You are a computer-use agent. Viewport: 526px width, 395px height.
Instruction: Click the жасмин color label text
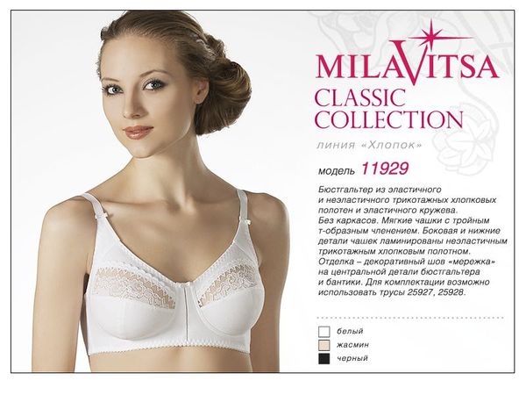click(x=353, y=345)
